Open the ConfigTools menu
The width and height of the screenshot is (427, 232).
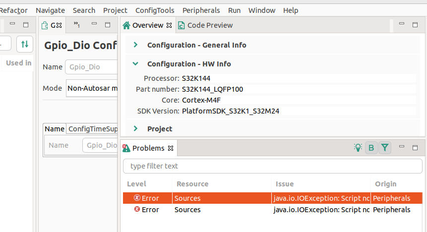tap(155, 10)
